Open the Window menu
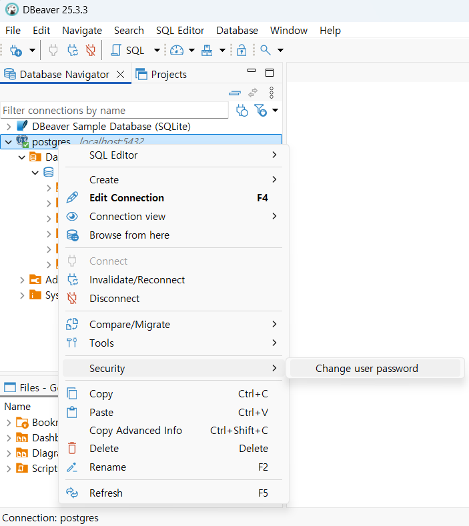Viewport: 469px width, 526px height. [x=289, y=31]
